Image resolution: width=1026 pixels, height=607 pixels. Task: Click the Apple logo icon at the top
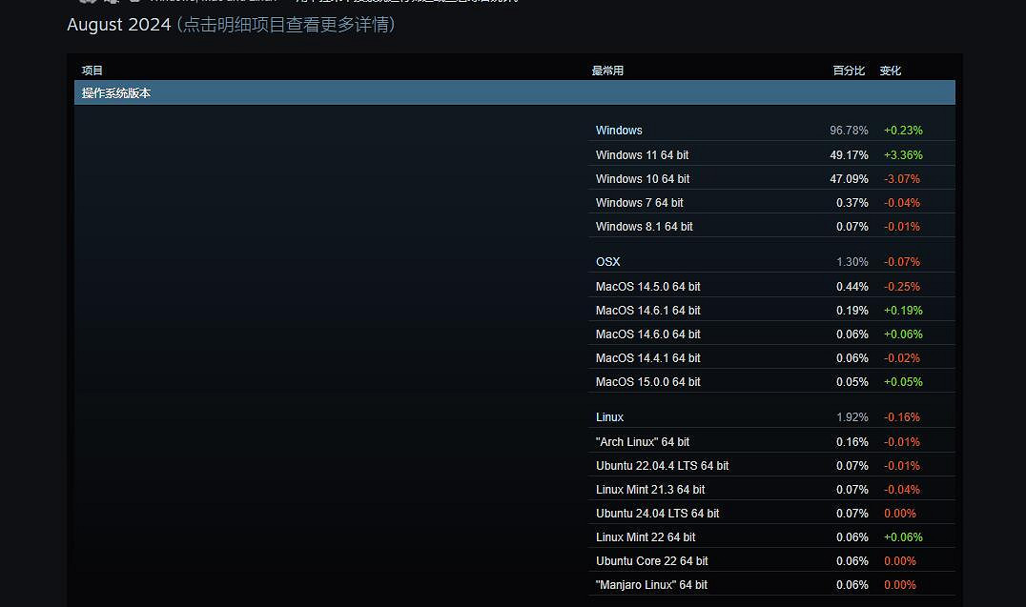point(111,3)
